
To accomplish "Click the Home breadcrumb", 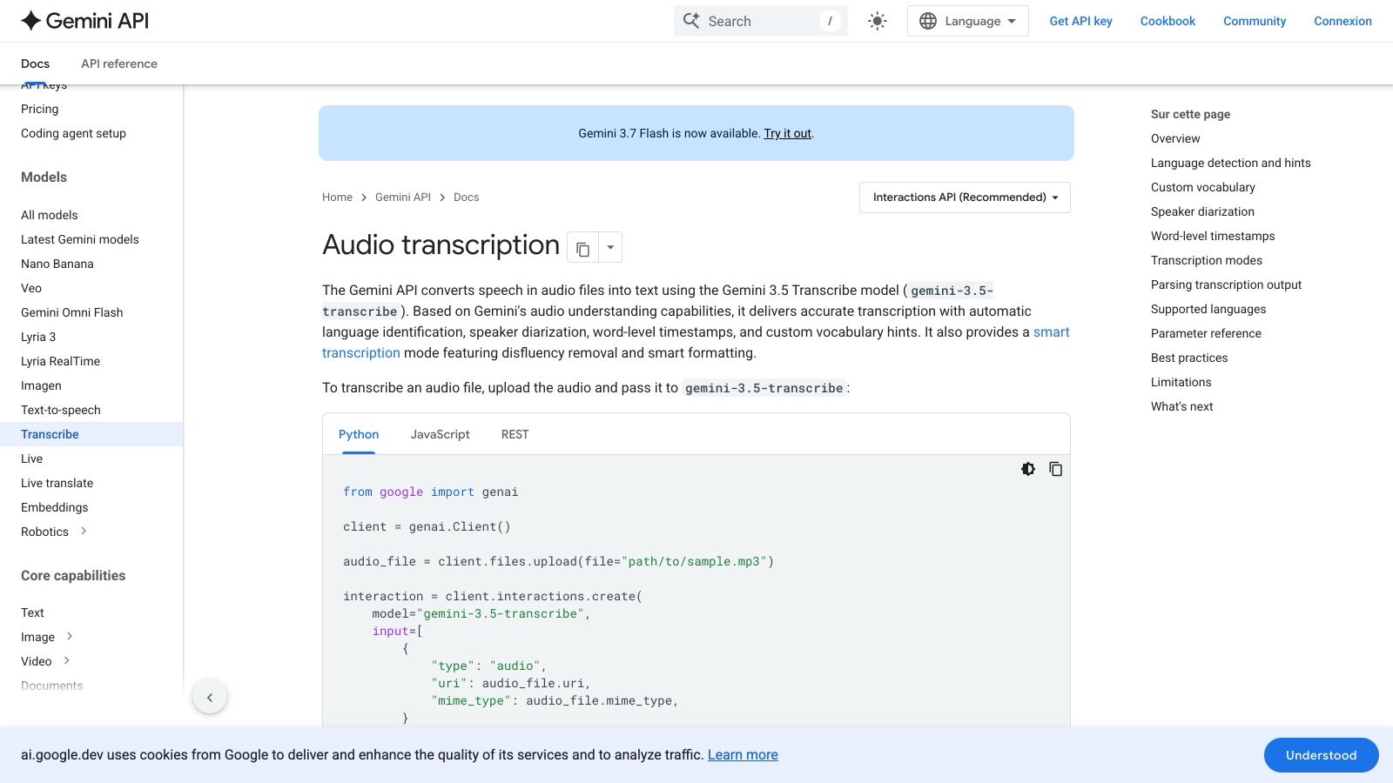I will click(337, 197).
